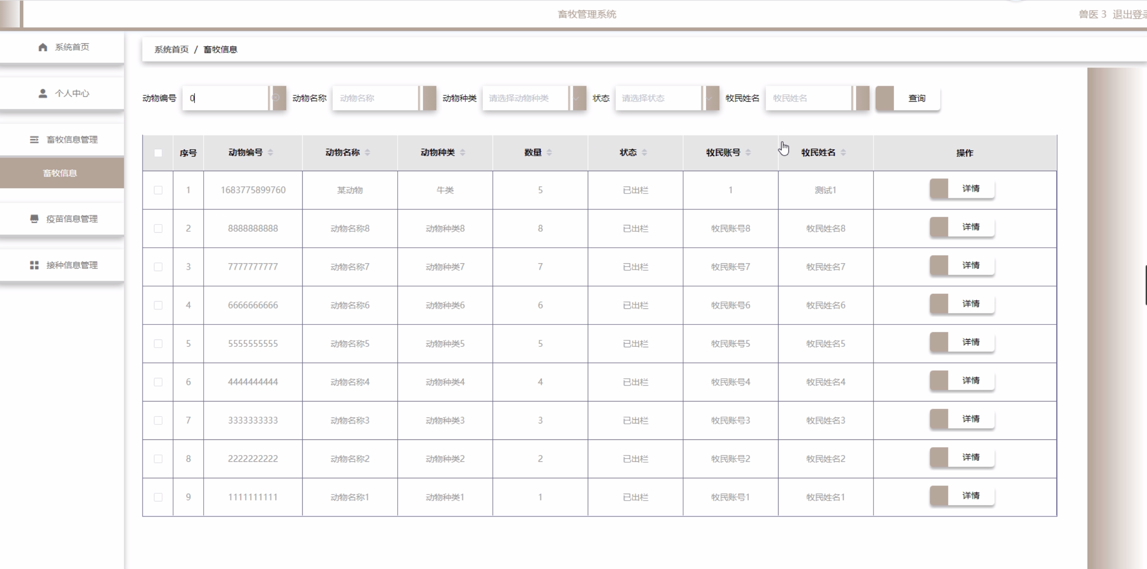Open the 动物种类 dropdown filter

(x=525, y=98)
